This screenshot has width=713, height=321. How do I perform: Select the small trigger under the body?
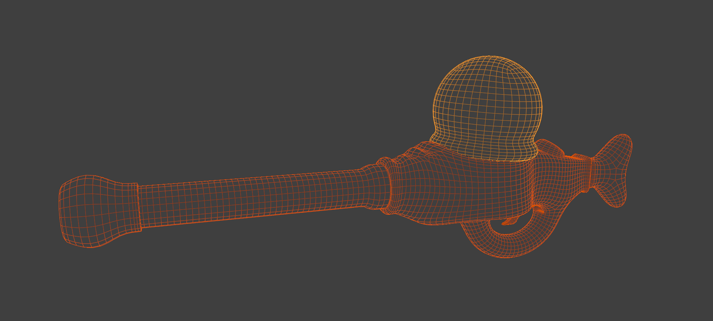click(x=509, y=222)
